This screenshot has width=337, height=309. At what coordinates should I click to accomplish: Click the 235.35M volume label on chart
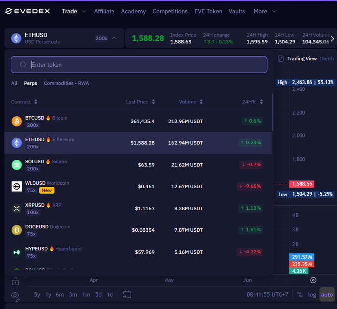pos(302,264)
